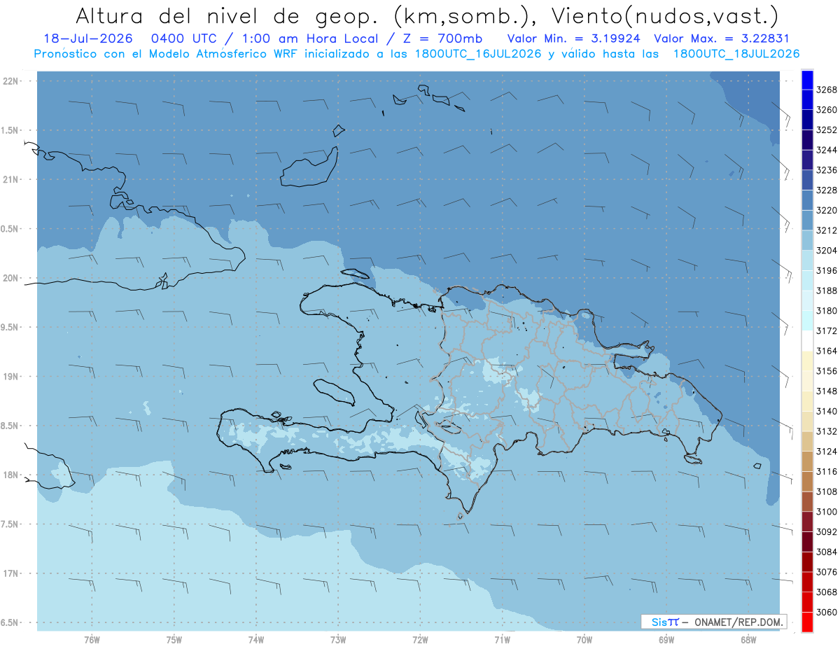Image resolution: width=840 pixels, height=649 pixels.
Task: Pick the white colorbar swatch between 3164 and 3172
Action: coord(807,341)
